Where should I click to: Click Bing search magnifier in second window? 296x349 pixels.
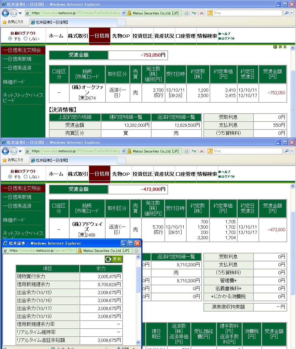tap(287, 151)
